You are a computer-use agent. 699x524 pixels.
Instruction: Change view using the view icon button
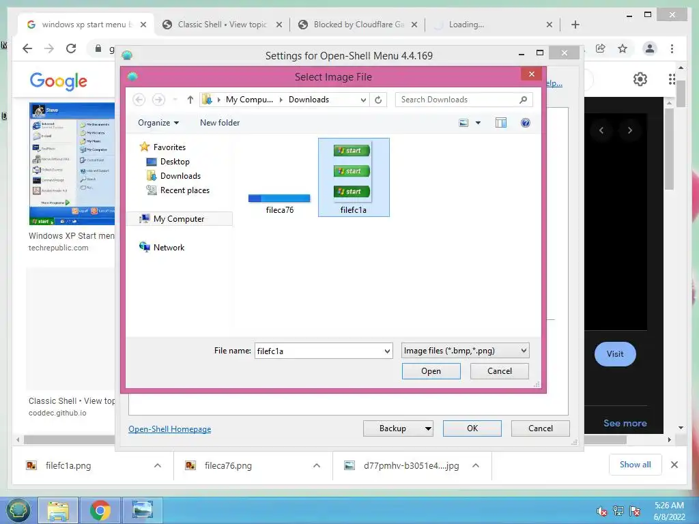point(463,123)
